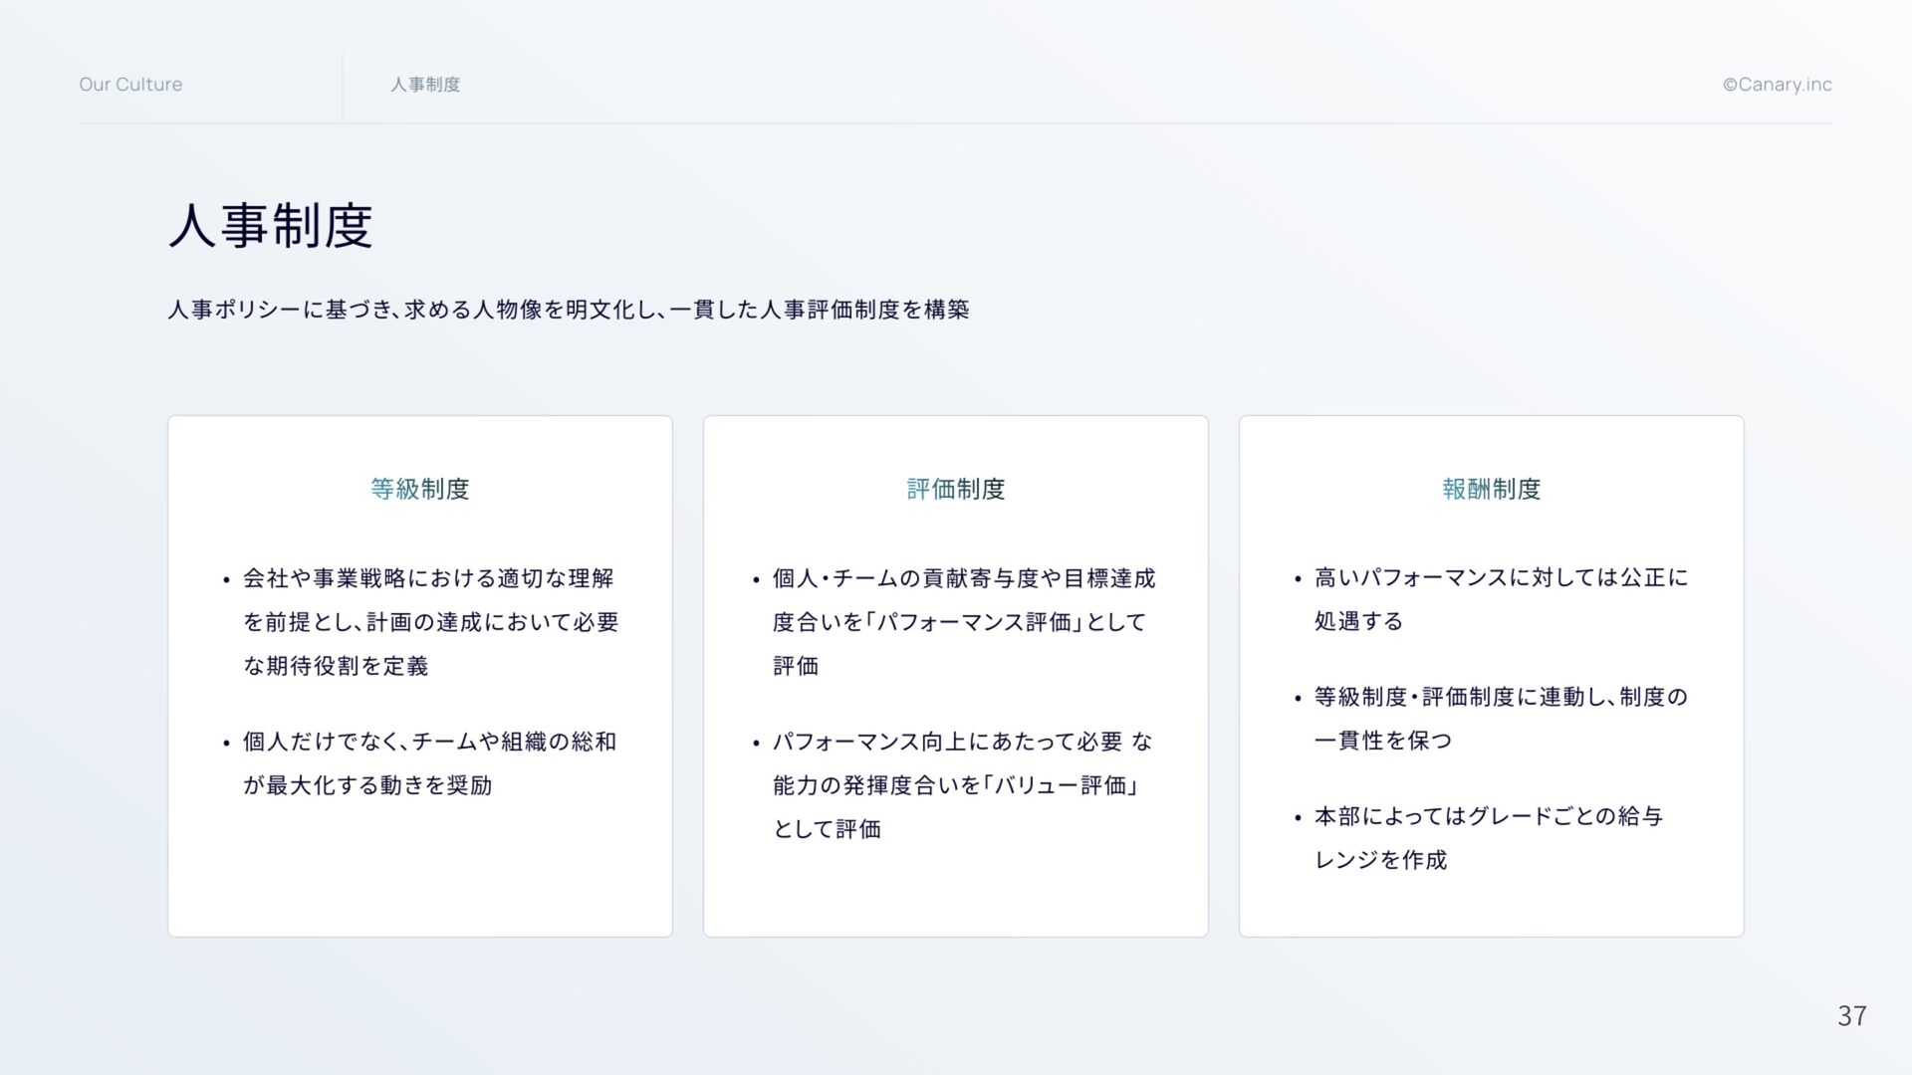Click the text 一貫性を保つ
The image size is (1912, 1075).
(x=1382, y=741)
